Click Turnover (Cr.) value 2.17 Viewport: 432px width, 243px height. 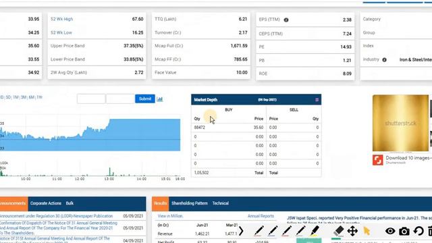click(243, 32)
